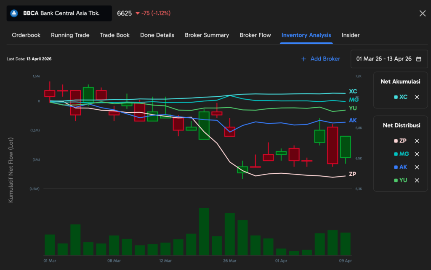Click the 12 Mar date axis label
Screen dimensions: 431x270
[165, 261]
